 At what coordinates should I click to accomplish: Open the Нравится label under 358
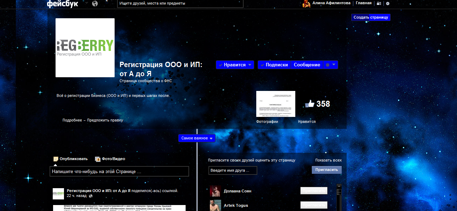(307, 122)
